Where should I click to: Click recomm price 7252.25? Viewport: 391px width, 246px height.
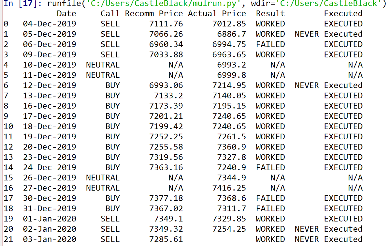(166, 137)
